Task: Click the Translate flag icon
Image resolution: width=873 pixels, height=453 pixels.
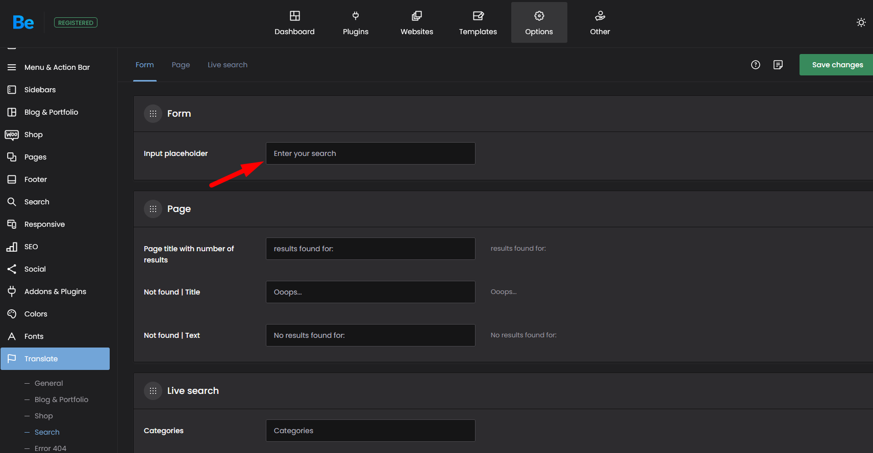Action: click(x=12, y=359)
